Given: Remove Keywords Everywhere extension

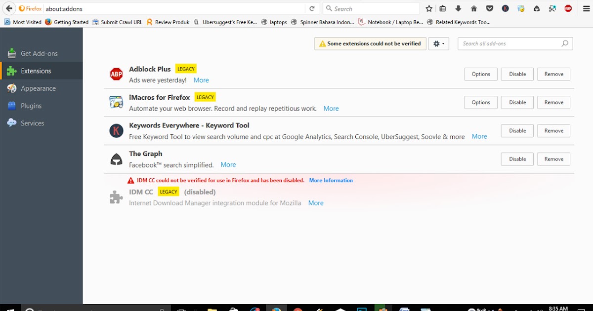Looking at the screenshot, I should pyautogui.click(x=554, y=131).
